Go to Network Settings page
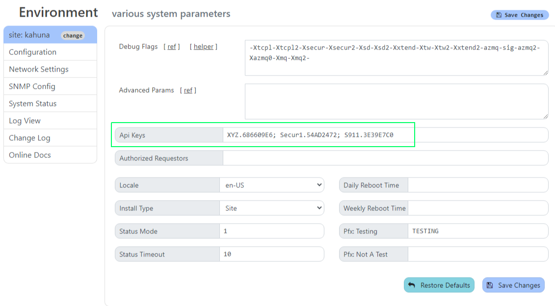 click(39, 69)
